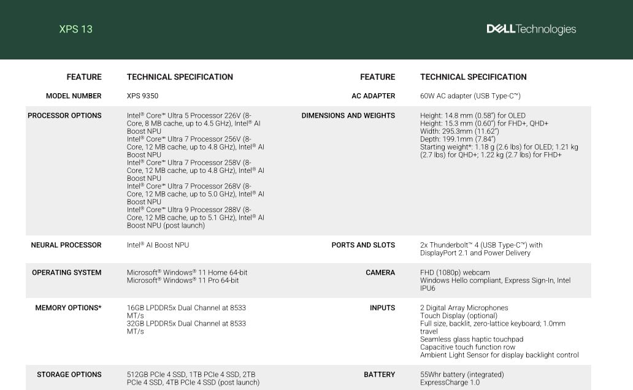This screenshot has height=390, width=633.
Task: Click the Width 295.3mm line
Action: click(x=459, y=131)
